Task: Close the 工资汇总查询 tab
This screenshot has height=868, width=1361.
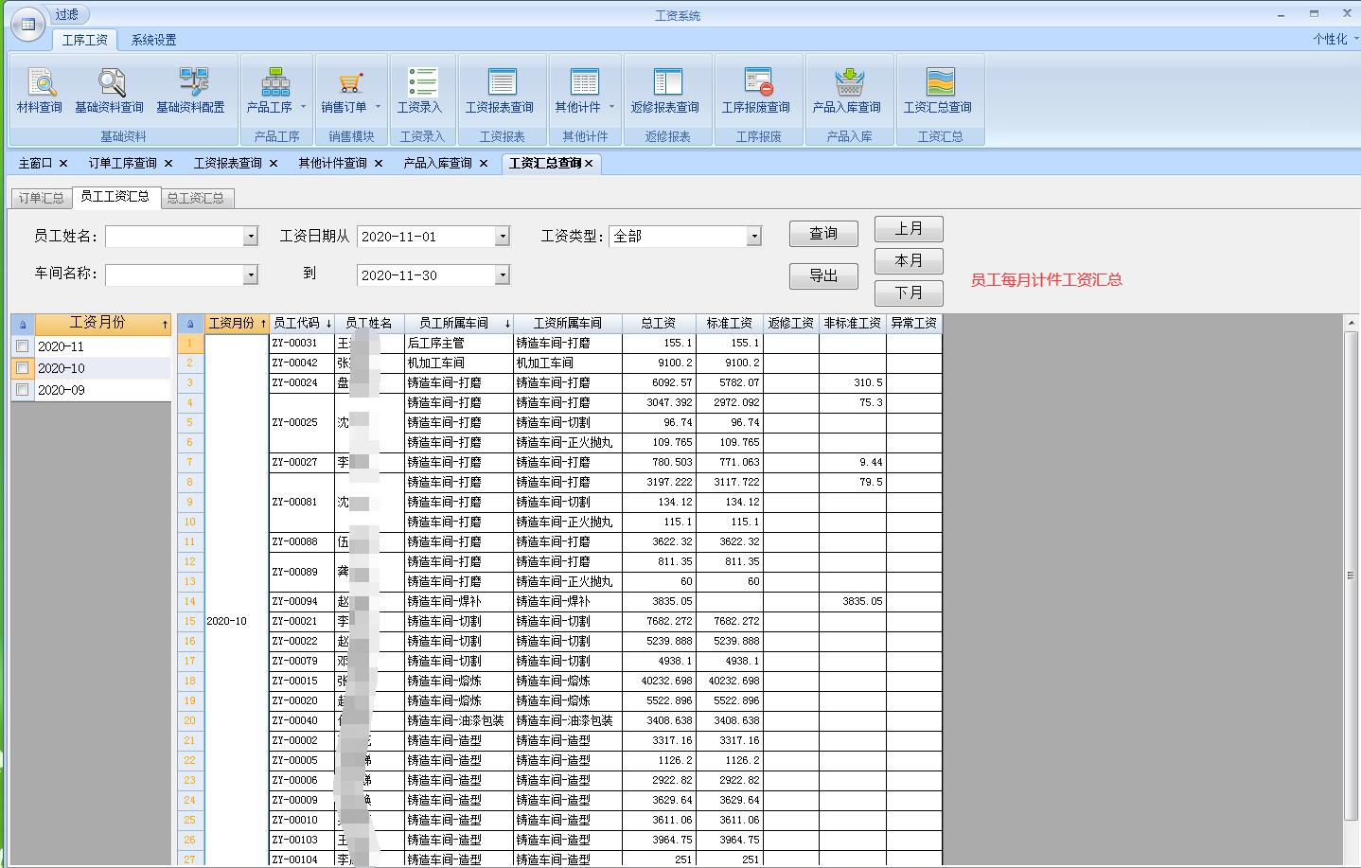Action: point(589,164)
